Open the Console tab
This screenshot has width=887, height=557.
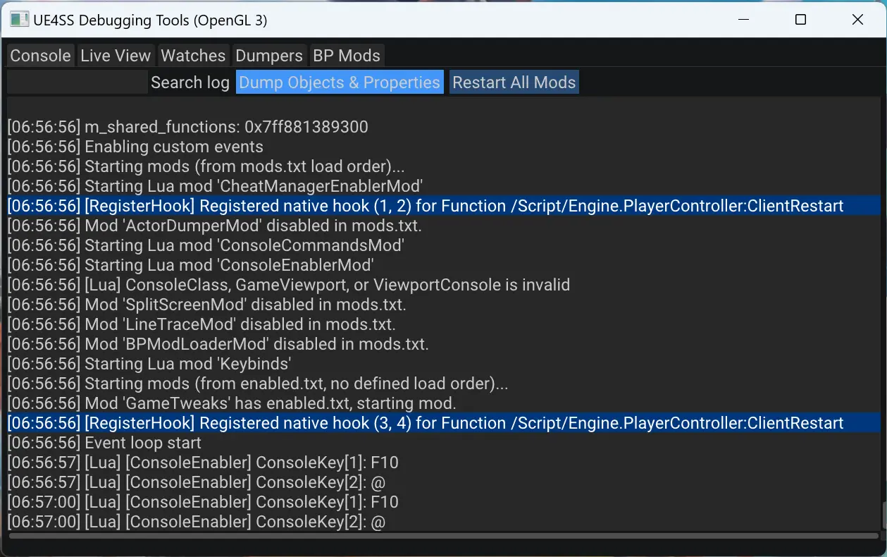pos(40,56)
